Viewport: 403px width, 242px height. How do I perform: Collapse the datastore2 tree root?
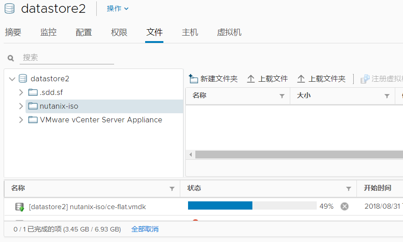click(x=12, y=79)
